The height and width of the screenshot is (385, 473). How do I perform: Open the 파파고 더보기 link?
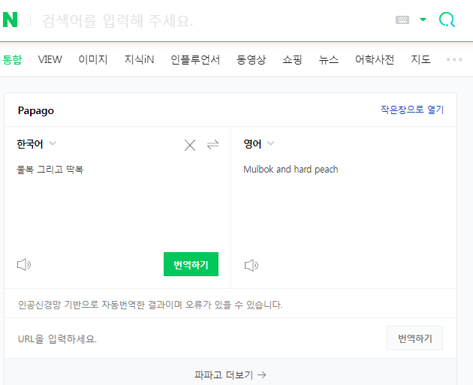[x=230, y=374]
